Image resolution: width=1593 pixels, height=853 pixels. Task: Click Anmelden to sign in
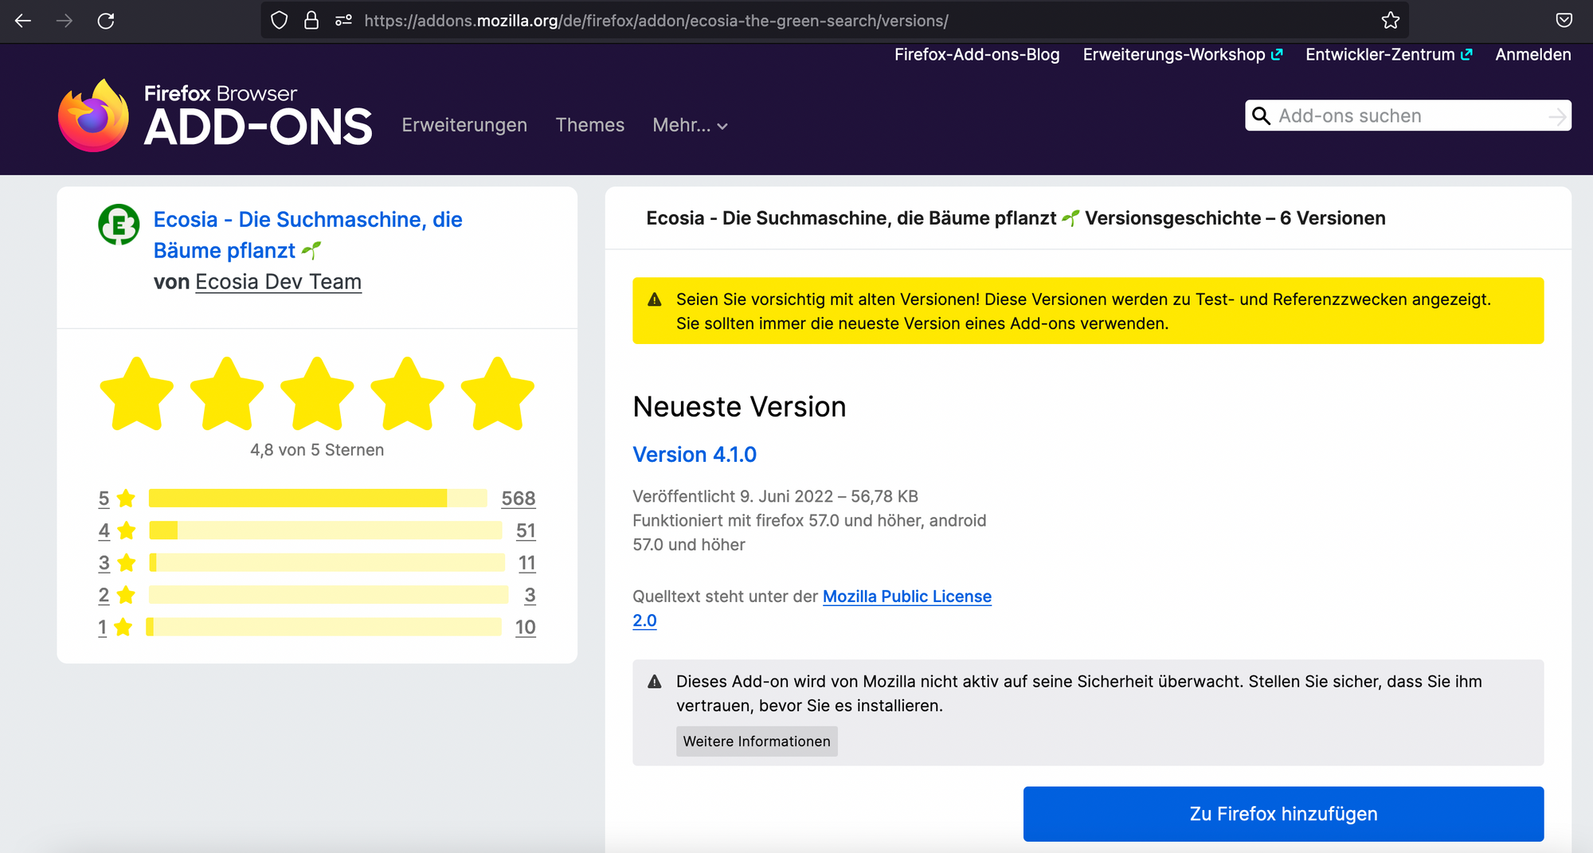coord(1533,54)
